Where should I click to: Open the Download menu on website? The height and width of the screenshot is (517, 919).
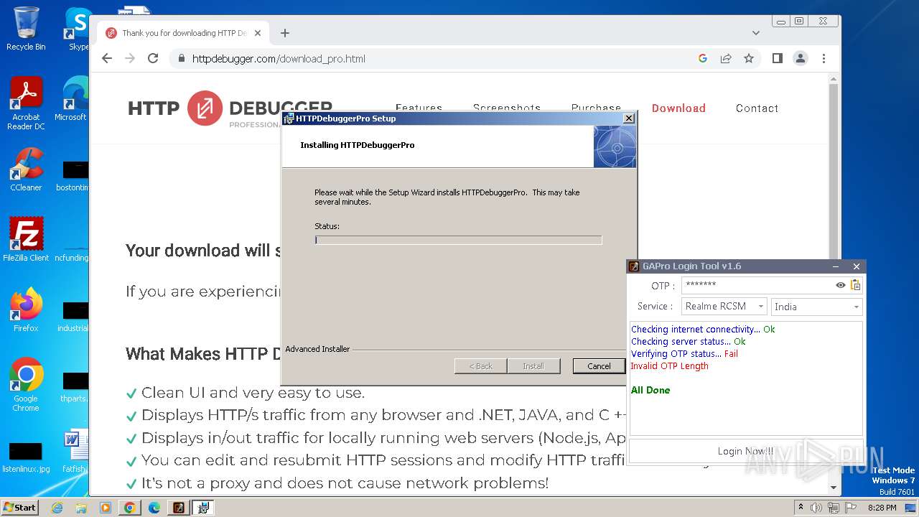pyautogui.click(x=678, y=108)
